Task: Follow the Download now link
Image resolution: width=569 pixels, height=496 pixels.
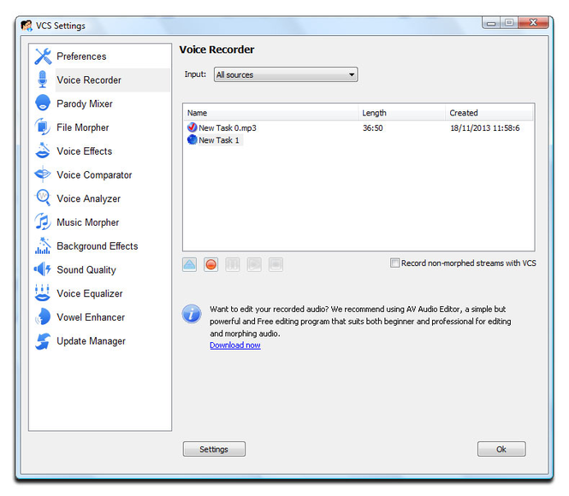Action: [x=235, y=345]
